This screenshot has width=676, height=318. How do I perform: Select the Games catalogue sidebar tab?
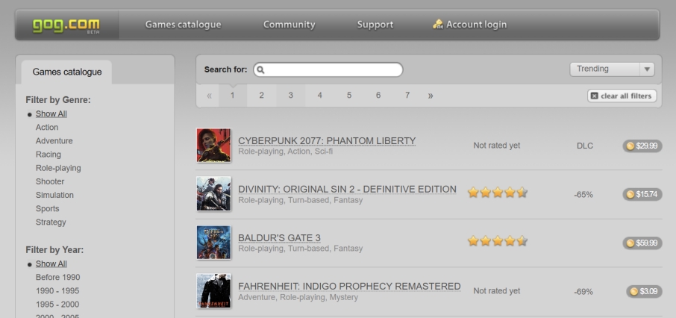click(67, 72)
